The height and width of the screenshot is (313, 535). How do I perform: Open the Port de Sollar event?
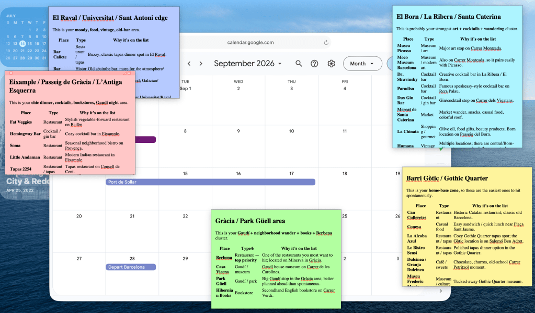point(211,182)
